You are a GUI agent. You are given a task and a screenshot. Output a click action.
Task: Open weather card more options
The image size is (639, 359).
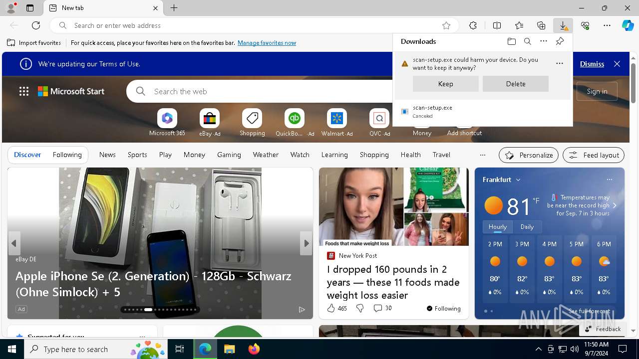tap(610, 179)
